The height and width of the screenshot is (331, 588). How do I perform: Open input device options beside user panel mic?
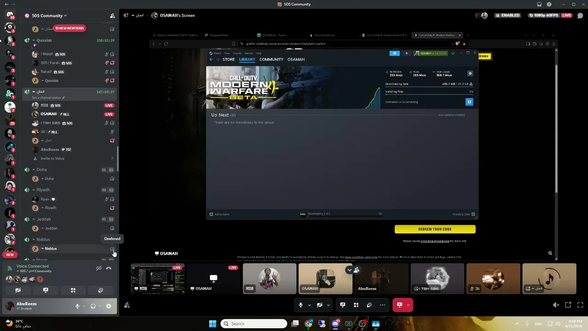coord(84,306)
